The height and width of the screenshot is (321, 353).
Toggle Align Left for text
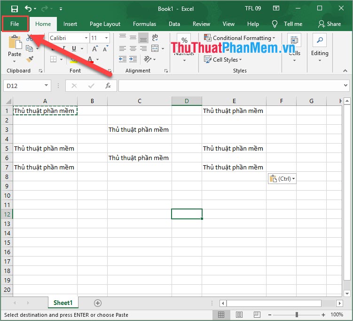tap(123, 48)
